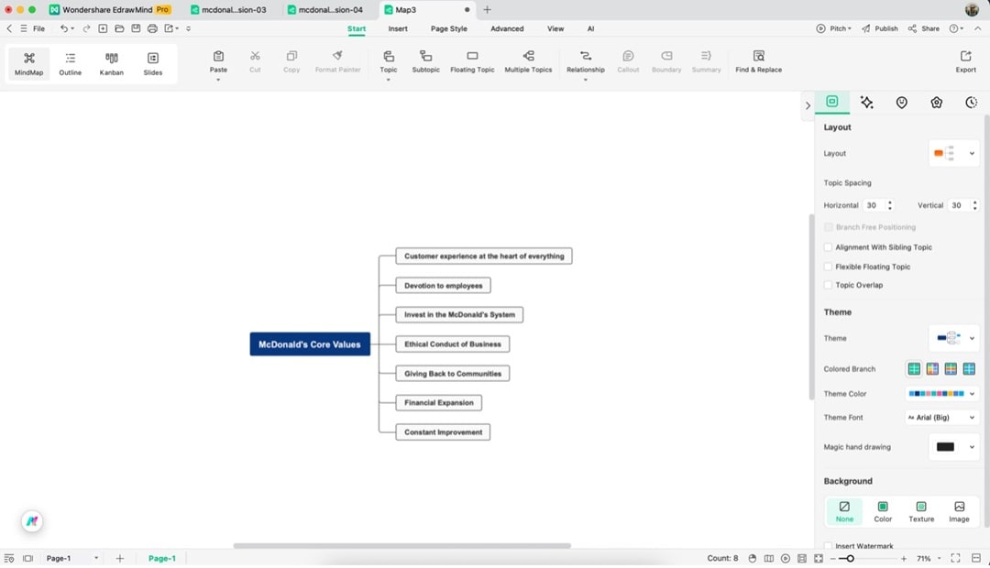Add a Summary to the map
Viewport: 990px width, 568px height.
pos(706,62)
